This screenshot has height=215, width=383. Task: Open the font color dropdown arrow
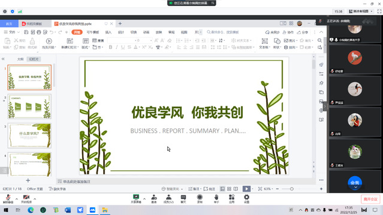[139, 48]
